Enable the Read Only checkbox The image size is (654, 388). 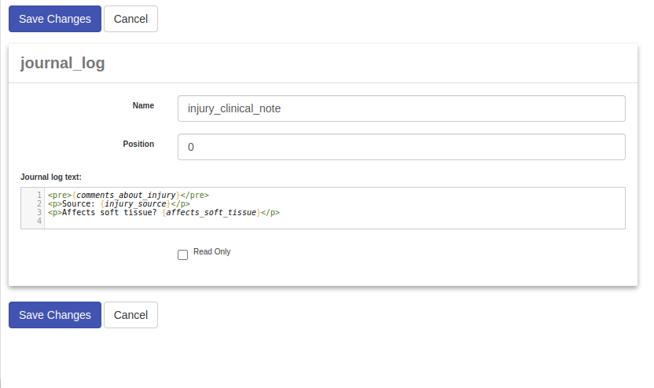[183, 254]
